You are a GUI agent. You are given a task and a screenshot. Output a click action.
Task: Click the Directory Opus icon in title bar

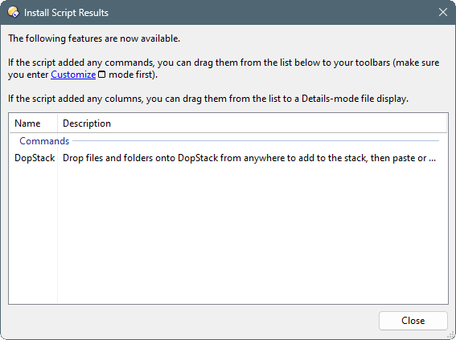coord(13,13)
